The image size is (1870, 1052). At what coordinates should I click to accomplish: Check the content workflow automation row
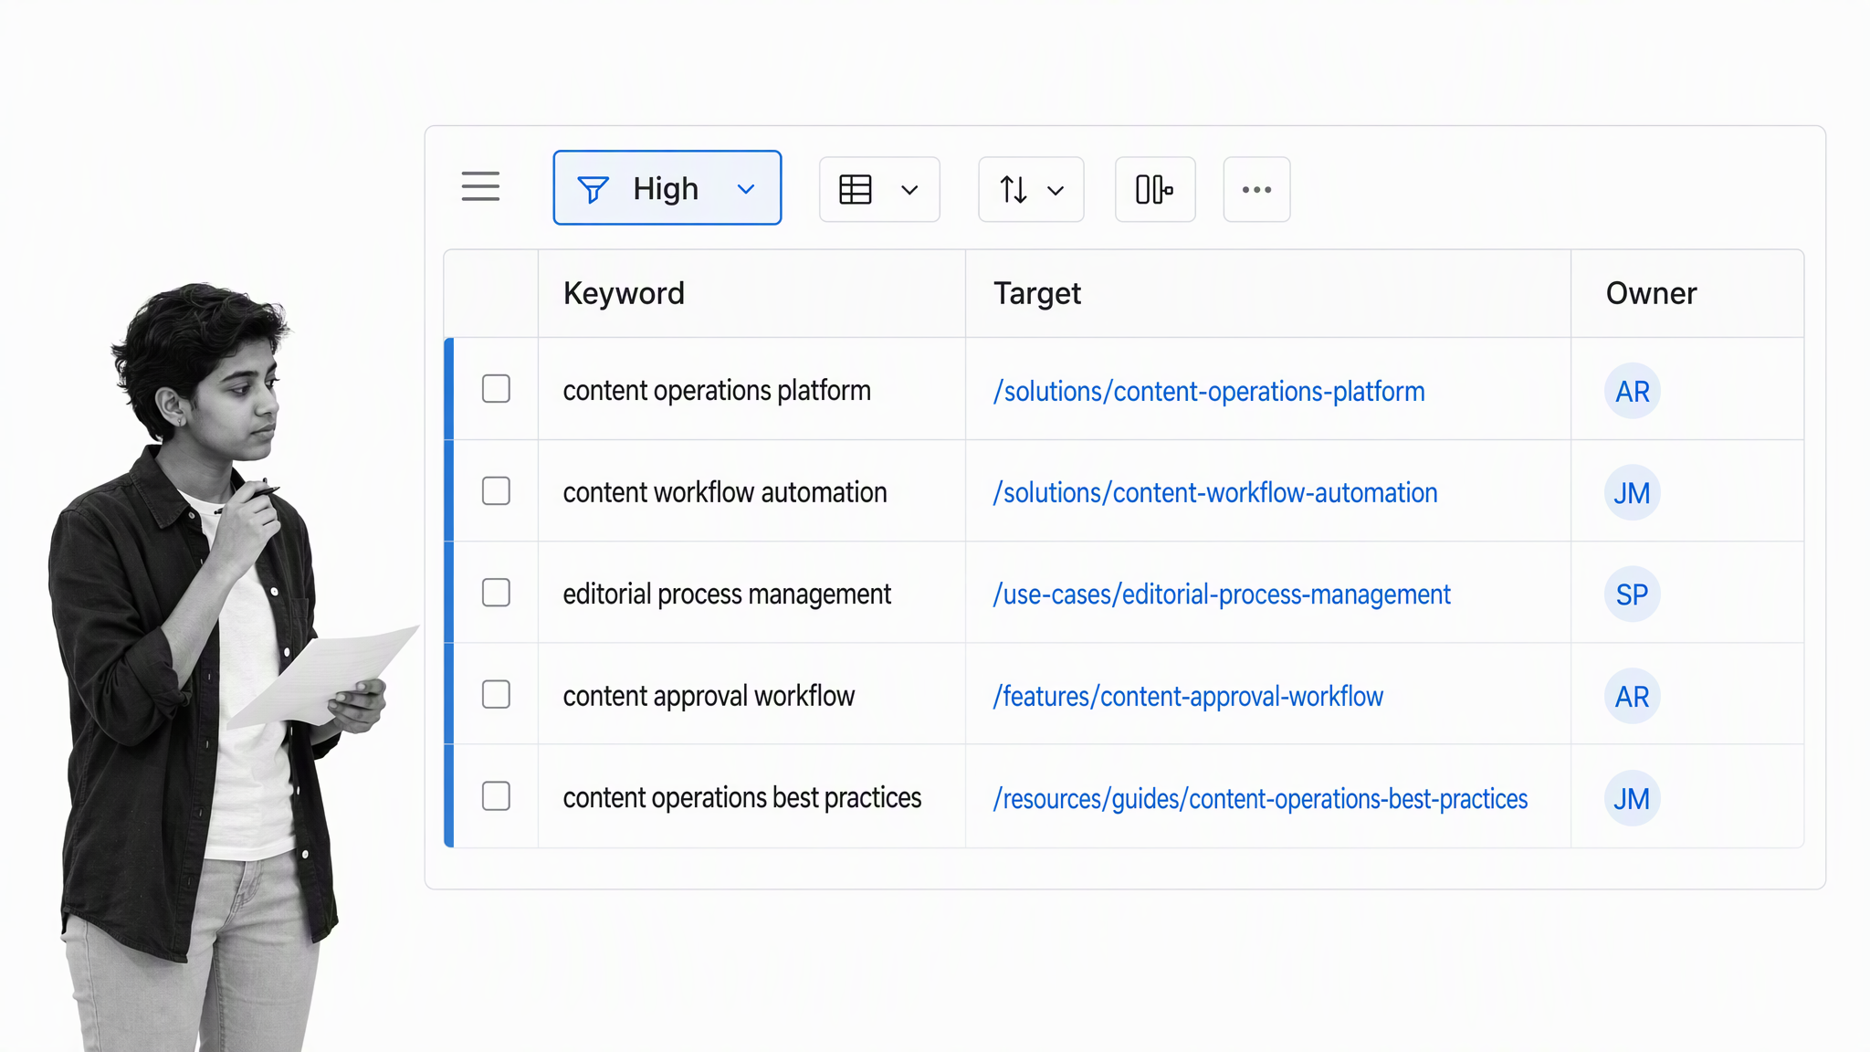click(496, 491)
